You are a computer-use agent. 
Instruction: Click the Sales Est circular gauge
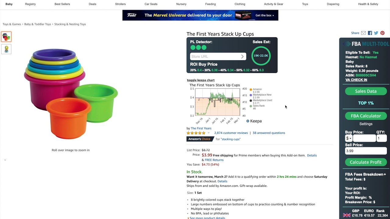click(261, 56)
